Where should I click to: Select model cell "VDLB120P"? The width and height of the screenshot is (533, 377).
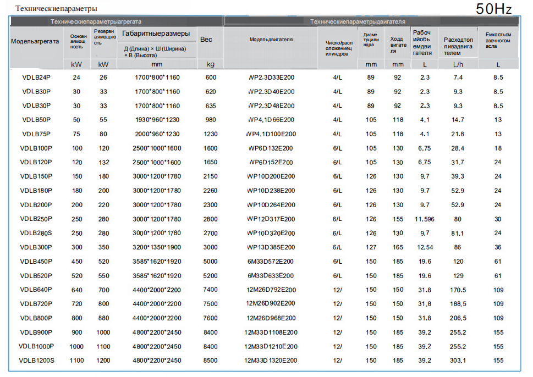point(36,162)
